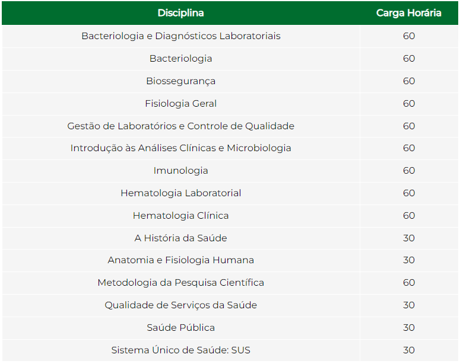This screenshot has width=460, height=364.
Task: Click the hours value for Biossegurança
Action: pos(409,81)
